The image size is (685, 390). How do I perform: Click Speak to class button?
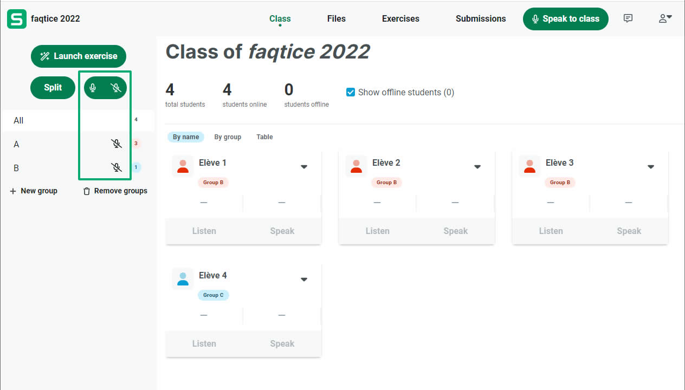point(565,18)
